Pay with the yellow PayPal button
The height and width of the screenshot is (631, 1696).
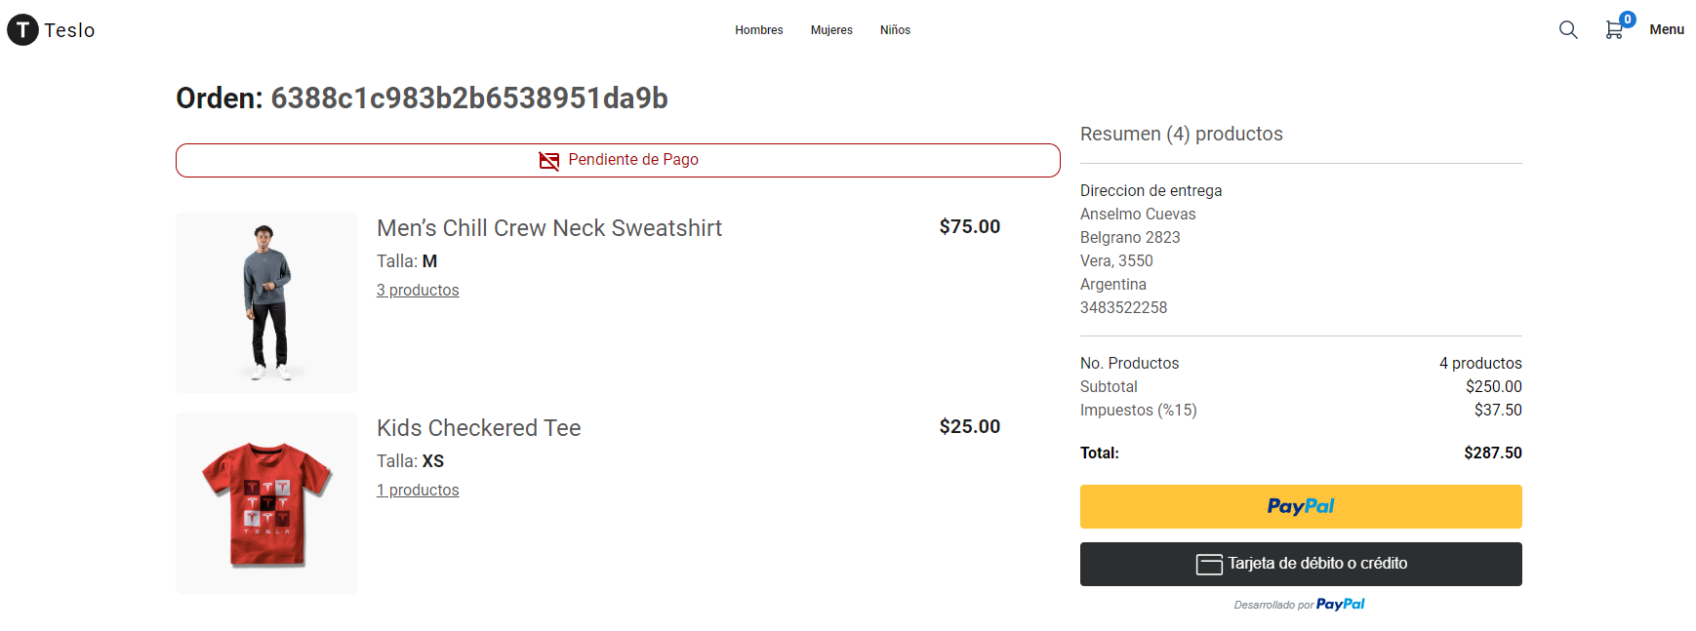[1301, 506]
